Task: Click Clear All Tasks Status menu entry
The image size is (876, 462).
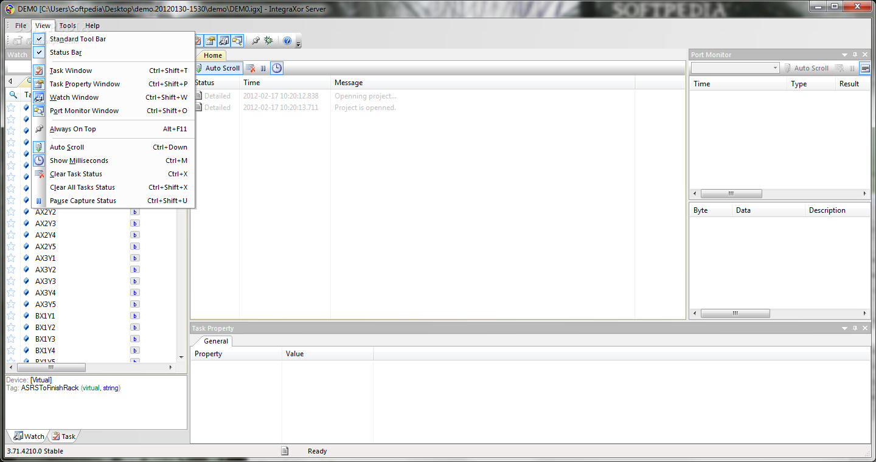Action: click(x=113, y=187)
